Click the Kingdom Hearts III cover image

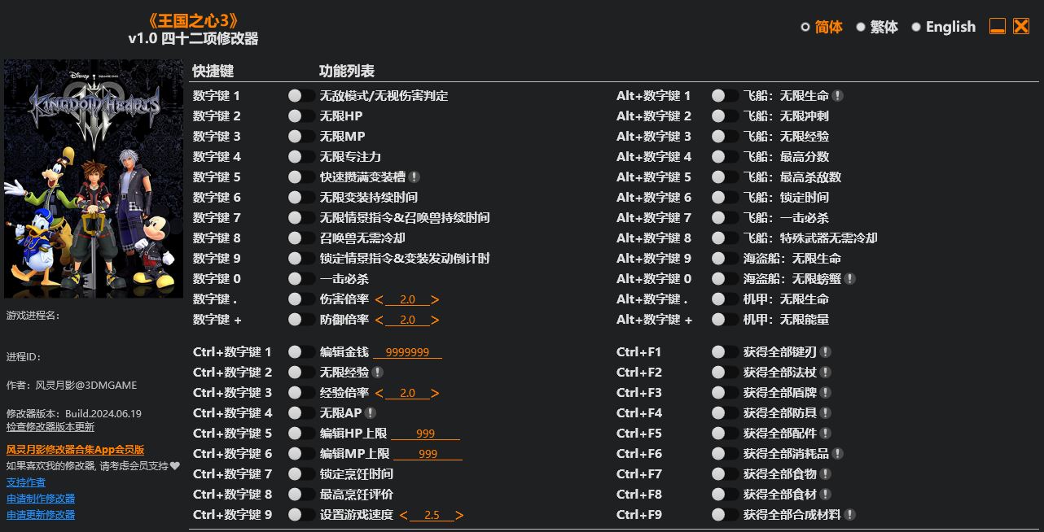click(94, 179)
